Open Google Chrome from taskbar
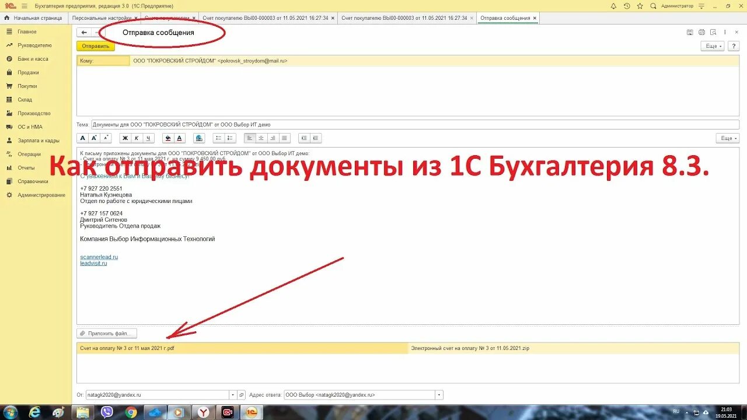 (131, 412)
